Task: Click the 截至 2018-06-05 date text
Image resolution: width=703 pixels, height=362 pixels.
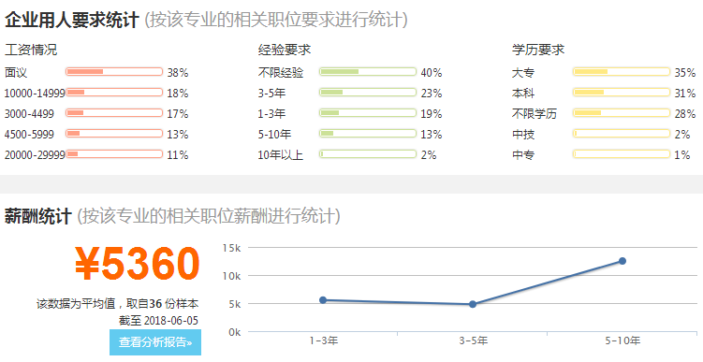Action: [158, 320]
